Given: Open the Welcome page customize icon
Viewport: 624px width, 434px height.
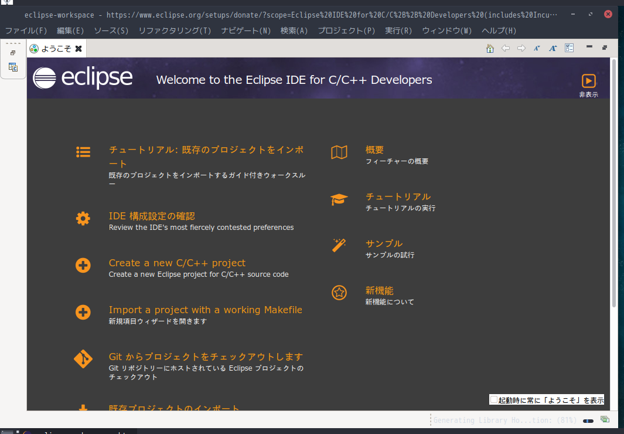Looking at the screenshot, I should (x=569, y=48).
